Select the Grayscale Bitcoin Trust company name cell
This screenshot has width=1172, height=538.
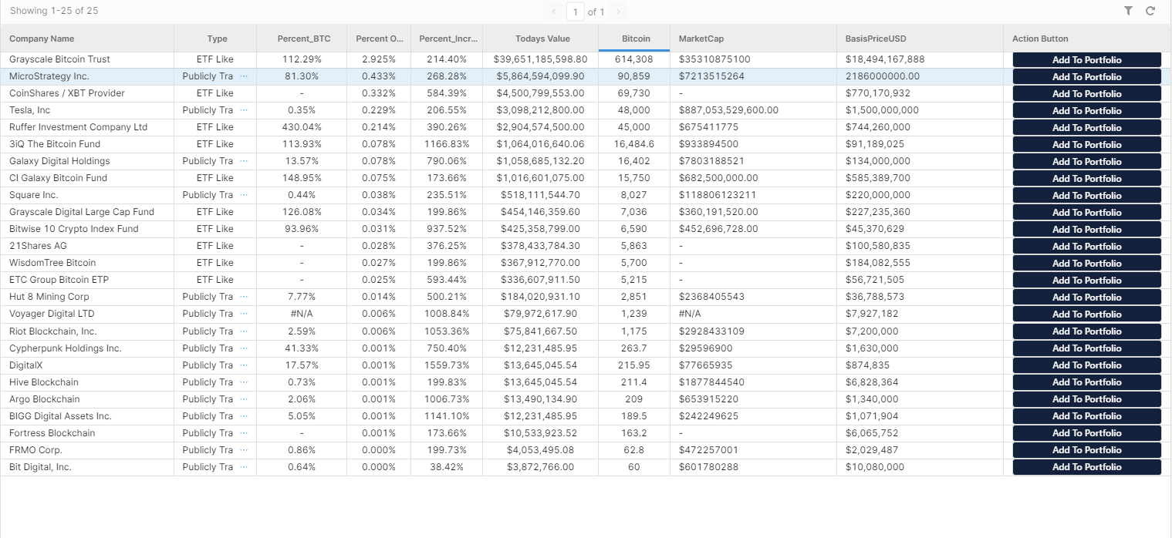point(87,59)
